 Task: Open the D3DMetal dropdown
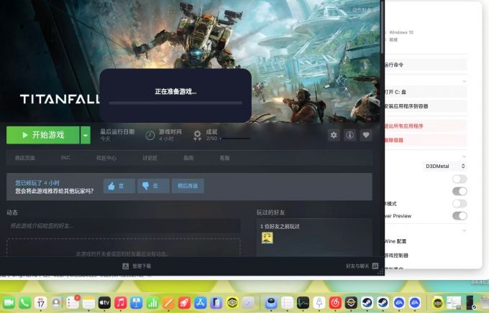click(x=445, y=167)
